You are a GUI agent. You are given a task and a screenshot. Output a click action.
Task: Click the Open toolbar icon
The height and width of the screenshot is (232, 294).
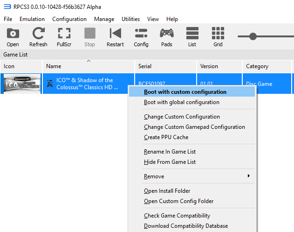(x=13, y=37)
